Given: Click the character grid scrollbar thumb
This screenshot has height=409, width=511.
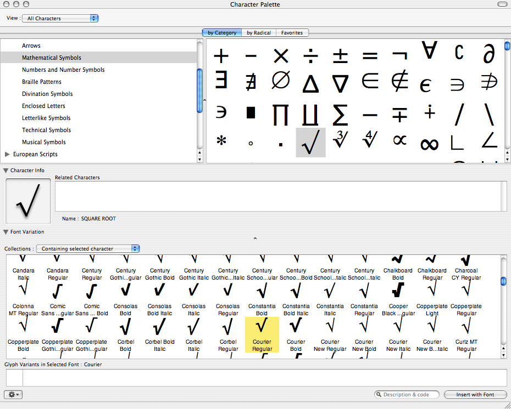Looking at the screenshot, I should pos(507,46).
